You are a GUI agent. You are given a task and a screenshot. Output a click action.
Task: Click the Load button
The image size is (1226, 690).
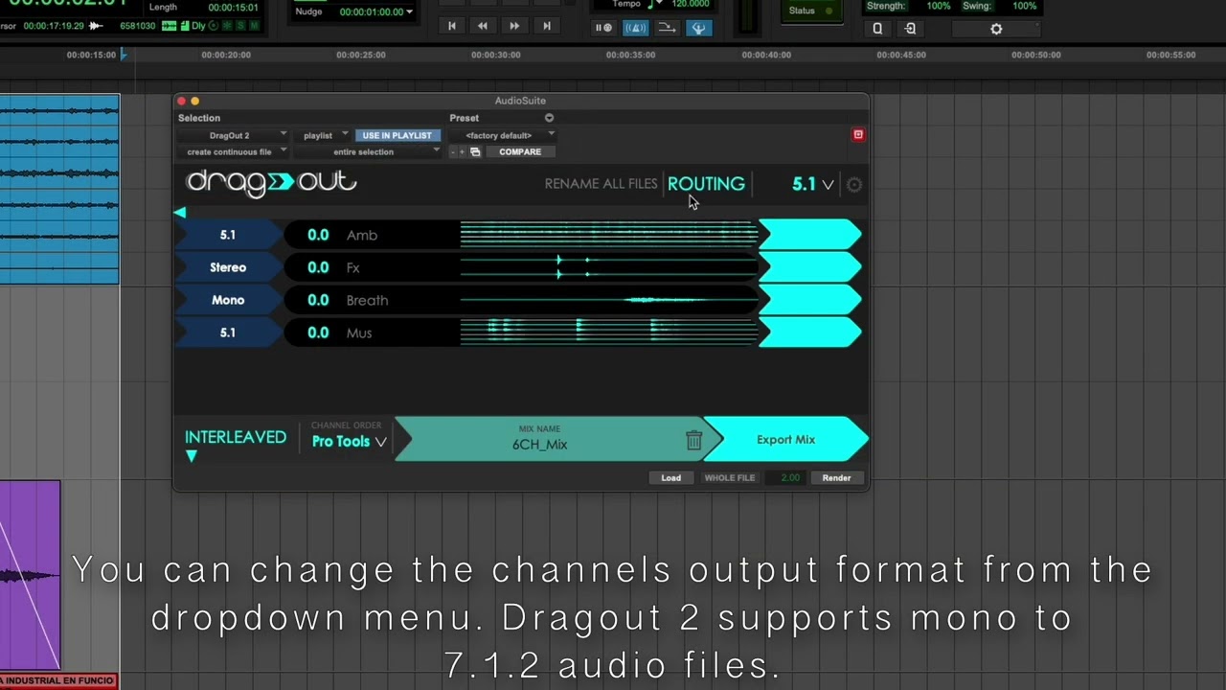(670, 477)
